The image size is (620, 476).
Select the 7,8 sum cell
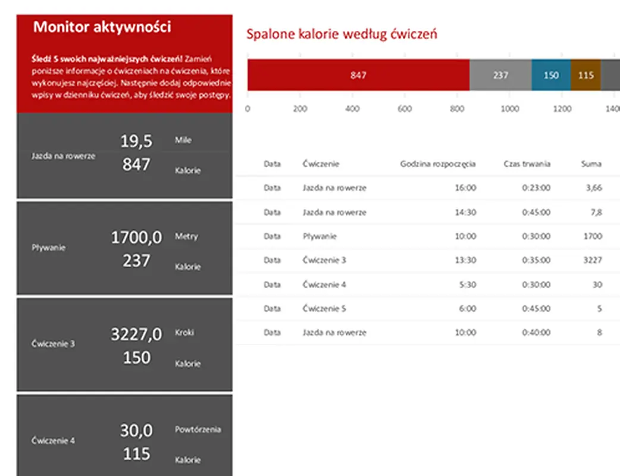point(596,212)
